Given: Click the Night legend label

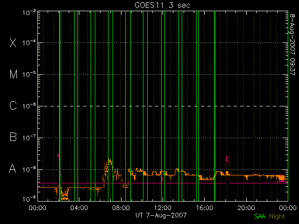Looking at the screenshot, I should (x=277, y=217).
